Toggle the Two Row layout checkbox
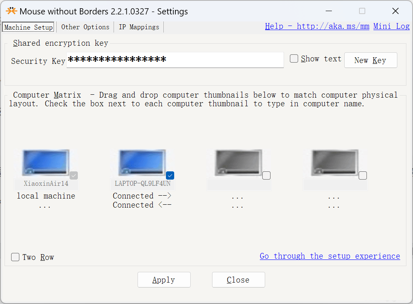413x304 pixels. [15, 257]
